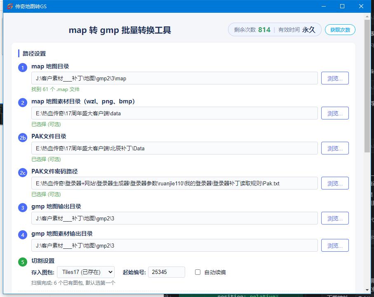Click the 有效时间 永久 label
374x297 pixels.
pos(297,30)
